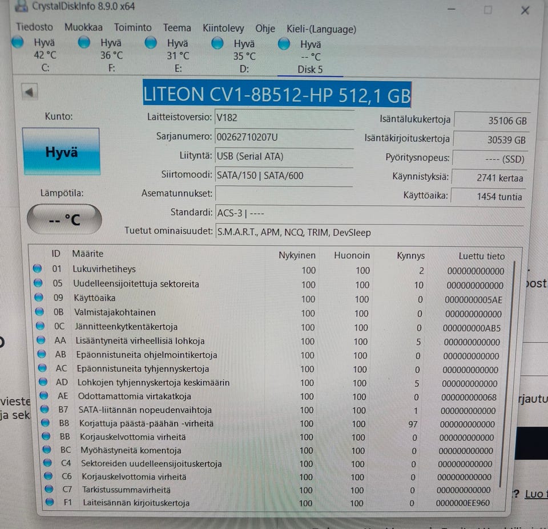This screenshot has height=529, width=548.
Task: Click raw value 00000000AB5 in attribute 0C row
Action: 472,328
